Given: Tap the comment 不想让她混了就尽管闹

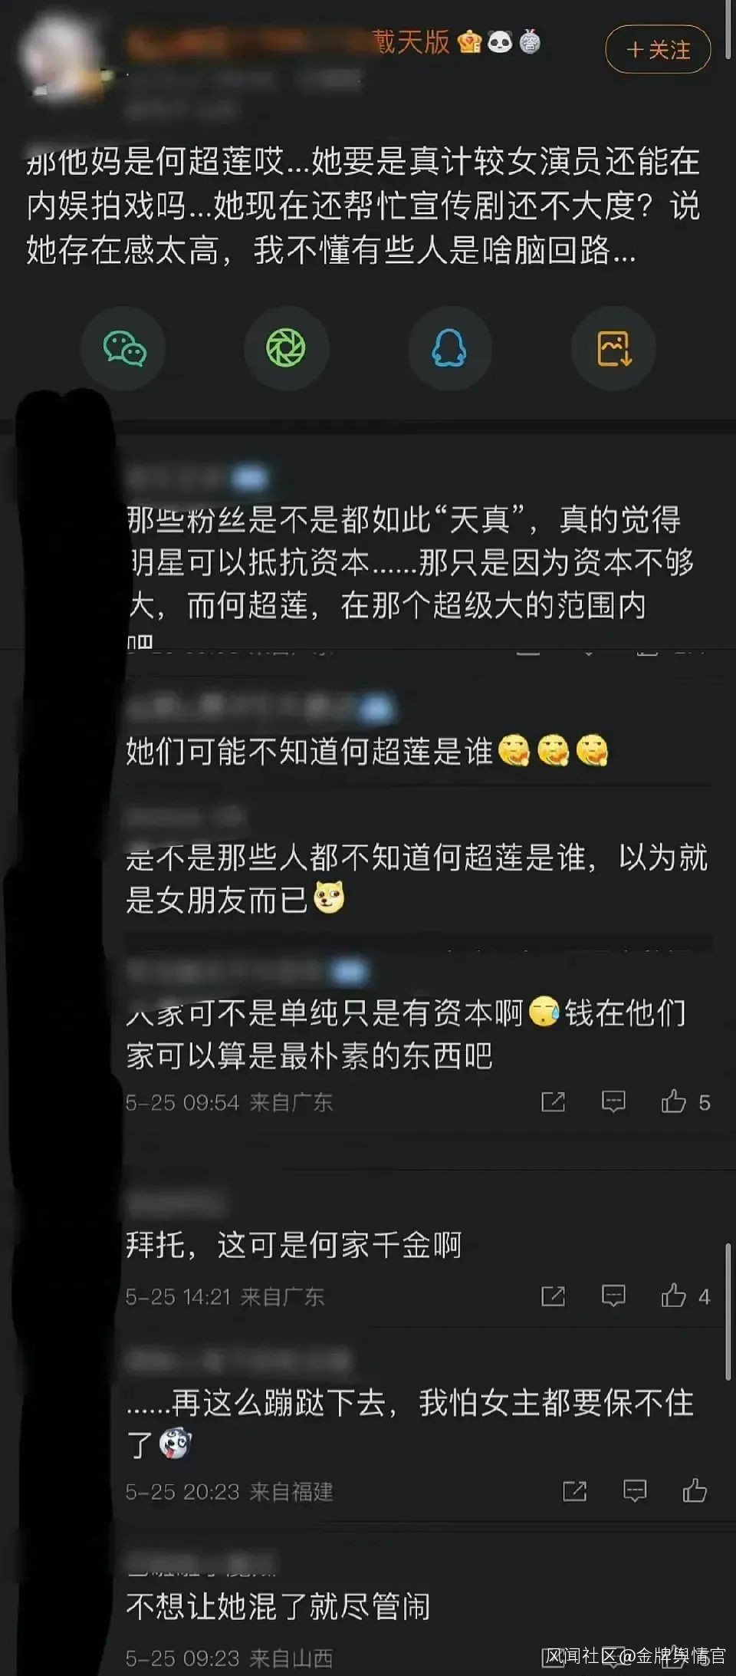Looking at the screenshot, I should 278,1605.
